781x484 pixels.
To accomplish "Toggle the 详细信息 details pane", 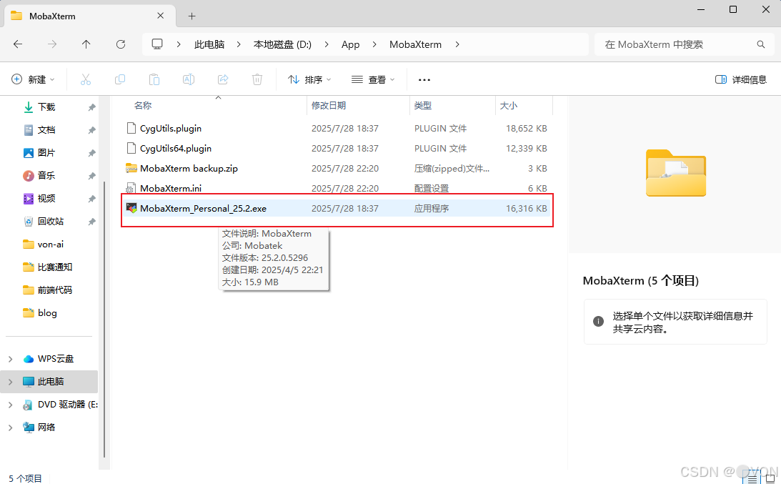I will coord(741,79).
